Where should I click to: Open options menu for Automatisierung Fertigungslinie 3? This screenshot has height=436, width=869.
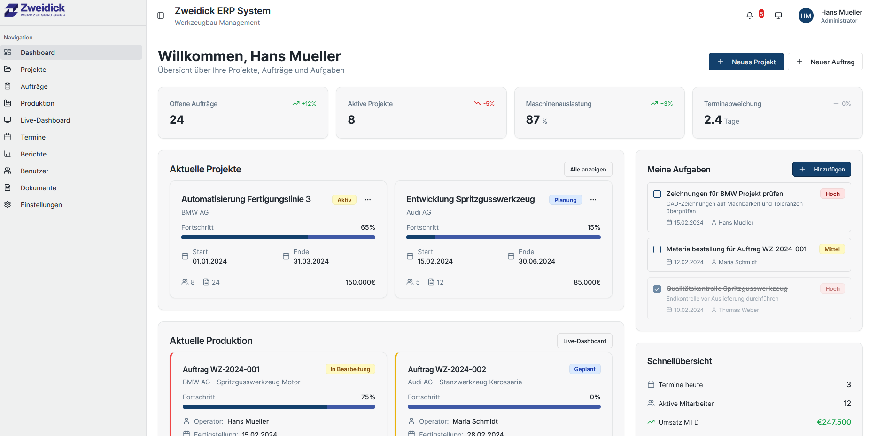368,200
